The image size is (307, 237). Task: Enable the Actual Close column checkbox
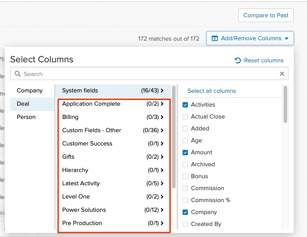[x=185, y=117]
